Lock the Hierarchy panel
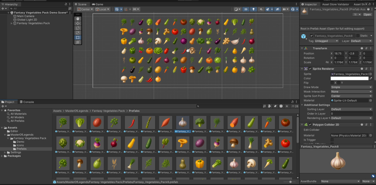 (65, 4)
